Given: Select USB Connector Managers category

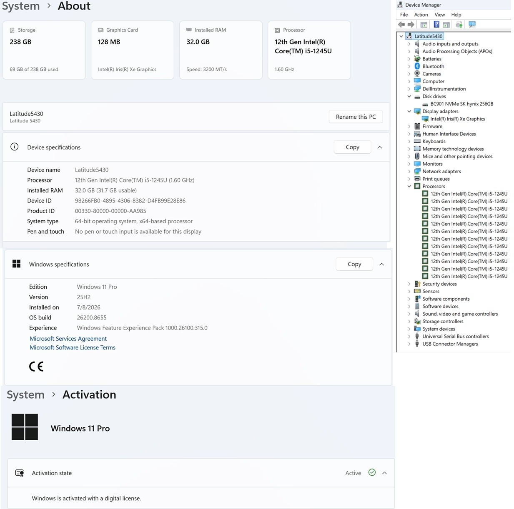Looking at the screenshot, I should click(450, 344).
